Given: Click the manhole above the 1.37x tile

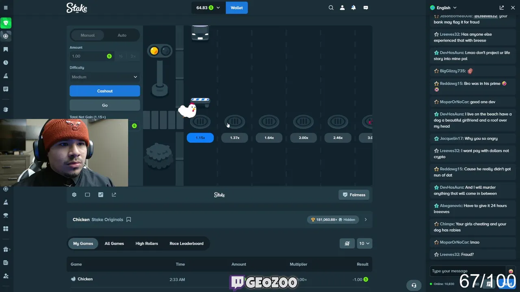Looking at the screenshot, I should pos(235,121).
